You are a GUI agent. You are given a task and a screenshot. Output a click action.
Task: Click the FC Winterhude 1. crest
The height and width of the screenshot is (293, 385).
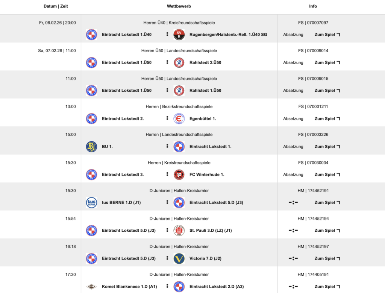pyautogui.click(x=179, y=175)
